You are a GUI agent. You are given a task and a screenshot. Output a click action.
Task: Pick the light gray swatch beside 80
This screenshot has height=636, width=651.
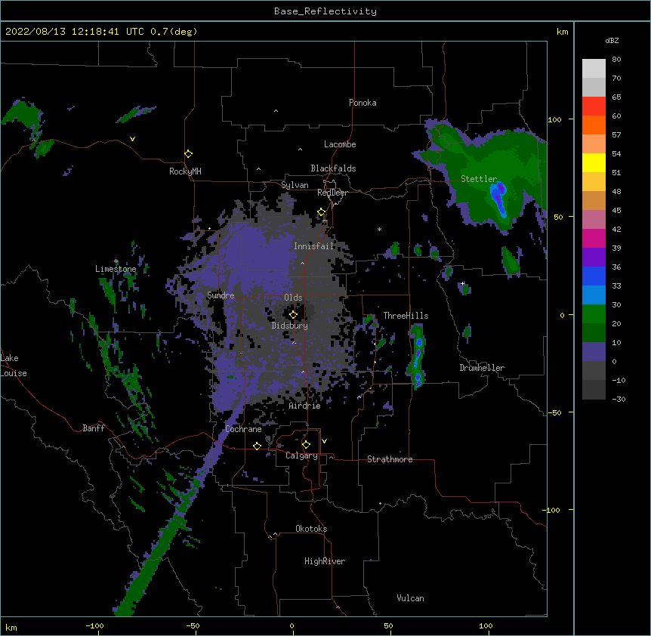pyautogui.click(x=594, y=69)
